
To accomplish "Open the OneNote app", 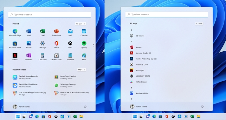I will point(29,57).
